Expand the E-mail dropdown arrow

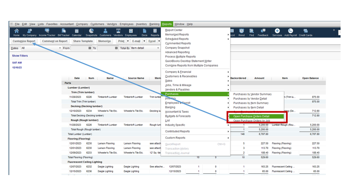(144, 41)
